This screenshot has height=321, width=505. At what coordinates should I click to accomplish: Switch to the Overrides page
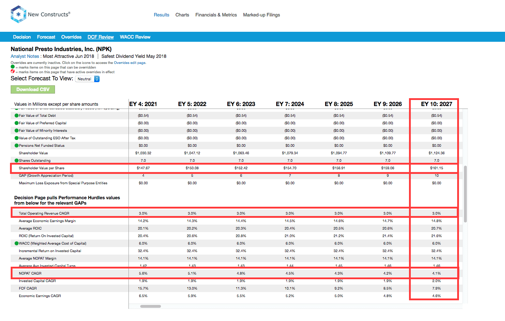(71, 37)
